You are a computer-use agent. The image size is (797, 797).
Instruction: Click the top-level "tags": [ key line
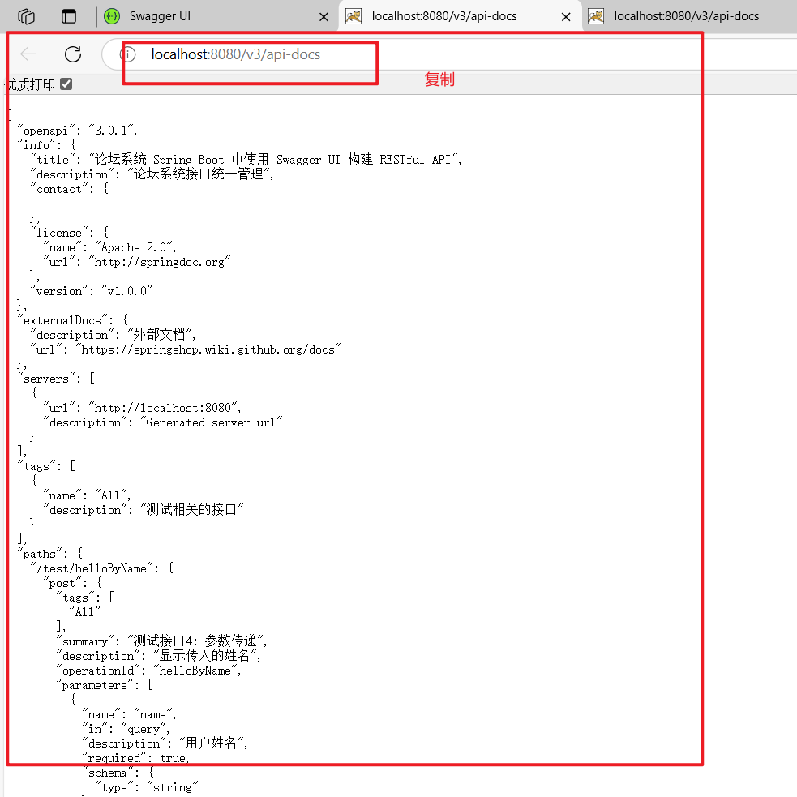[x=46, y=465]
